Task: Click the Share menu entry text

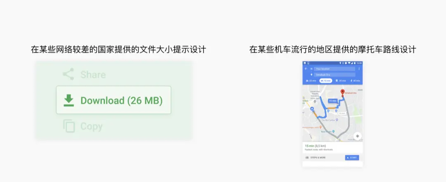Action: click(x=93, y=75)
